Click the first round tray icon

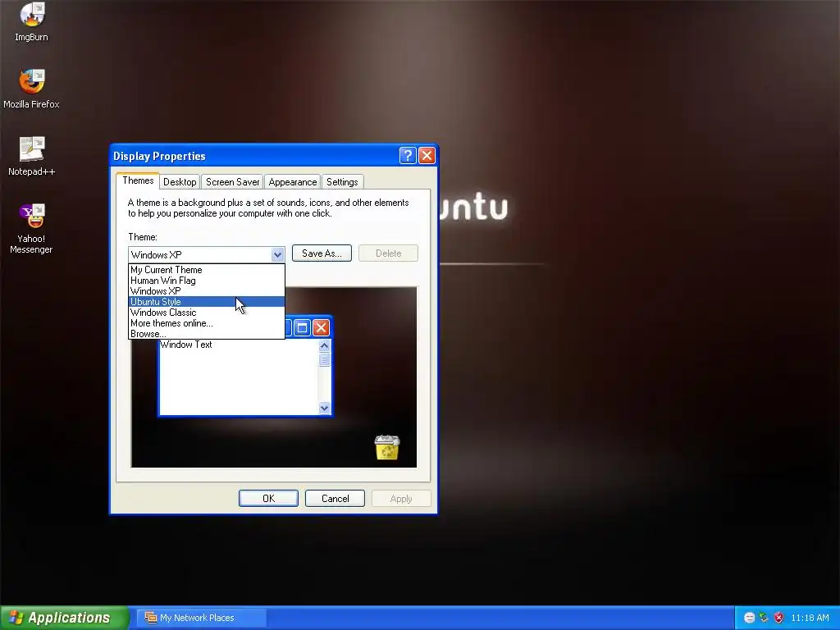[x=750, y=618]
